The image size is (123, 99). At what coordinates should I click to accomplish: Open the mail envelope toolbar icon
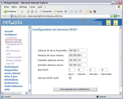click(71, 11)
